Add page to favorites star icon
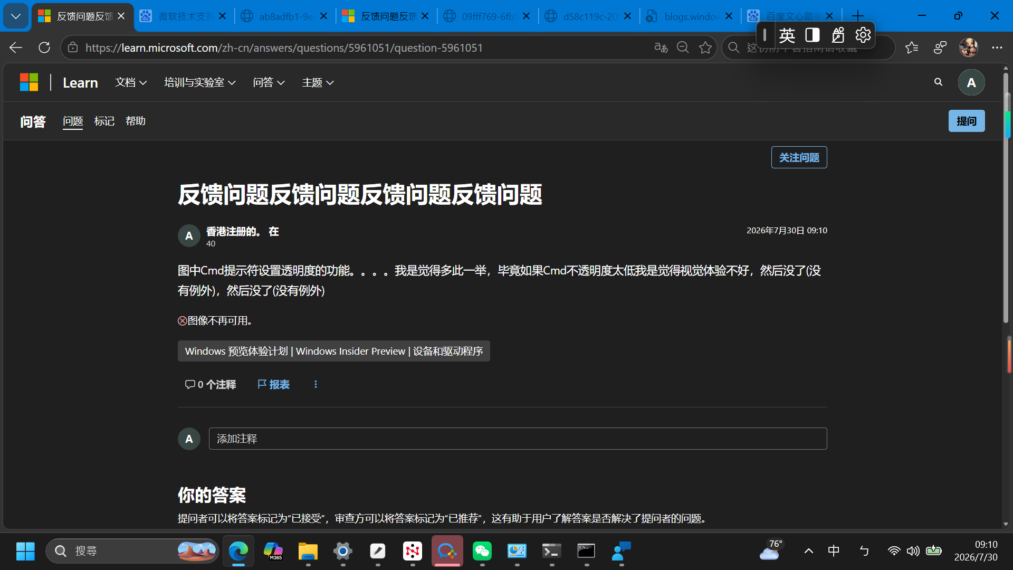The width and height of the screenshot is (1013, 570). tap(705, 48)
